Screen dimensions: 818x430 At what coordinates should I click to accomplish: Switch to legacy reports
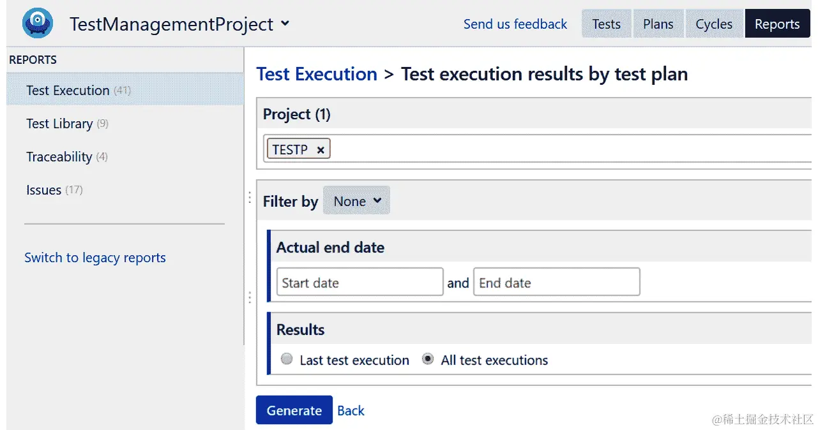click(x=95, y=258)
